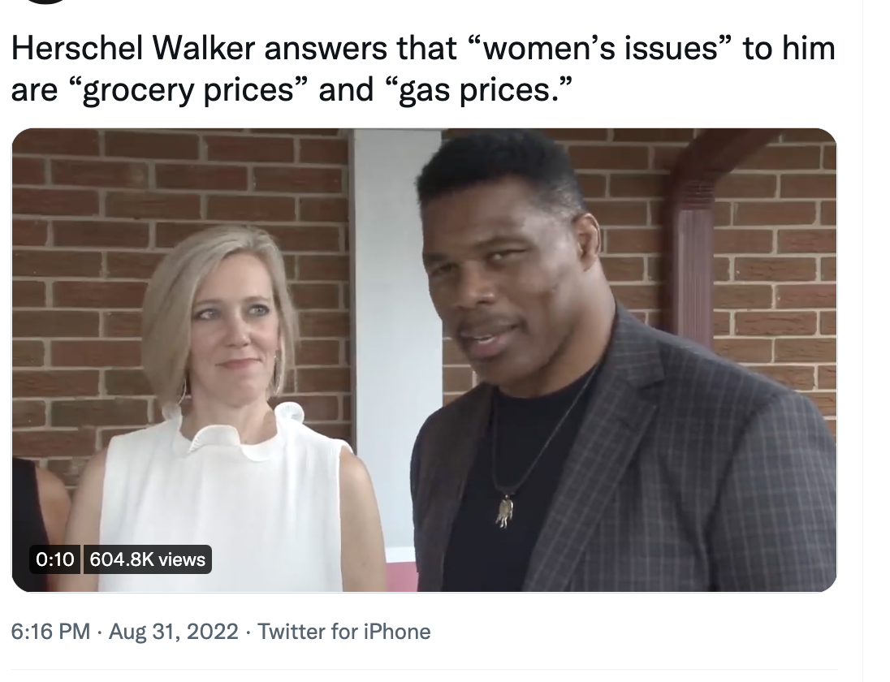The width and height of the screenshot is (890, 682).
Task: Click the man's face in the video
Action: 497,283
